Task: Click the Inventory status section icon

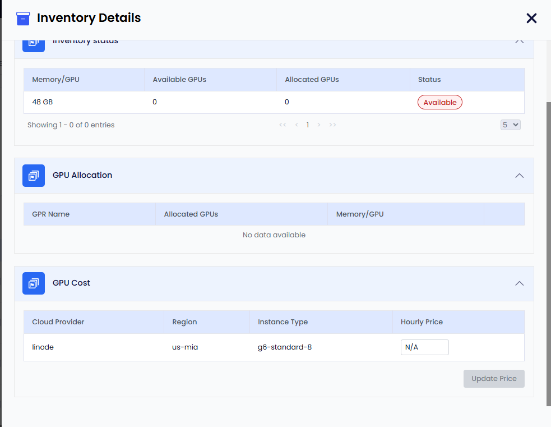Action: point(34,44)
